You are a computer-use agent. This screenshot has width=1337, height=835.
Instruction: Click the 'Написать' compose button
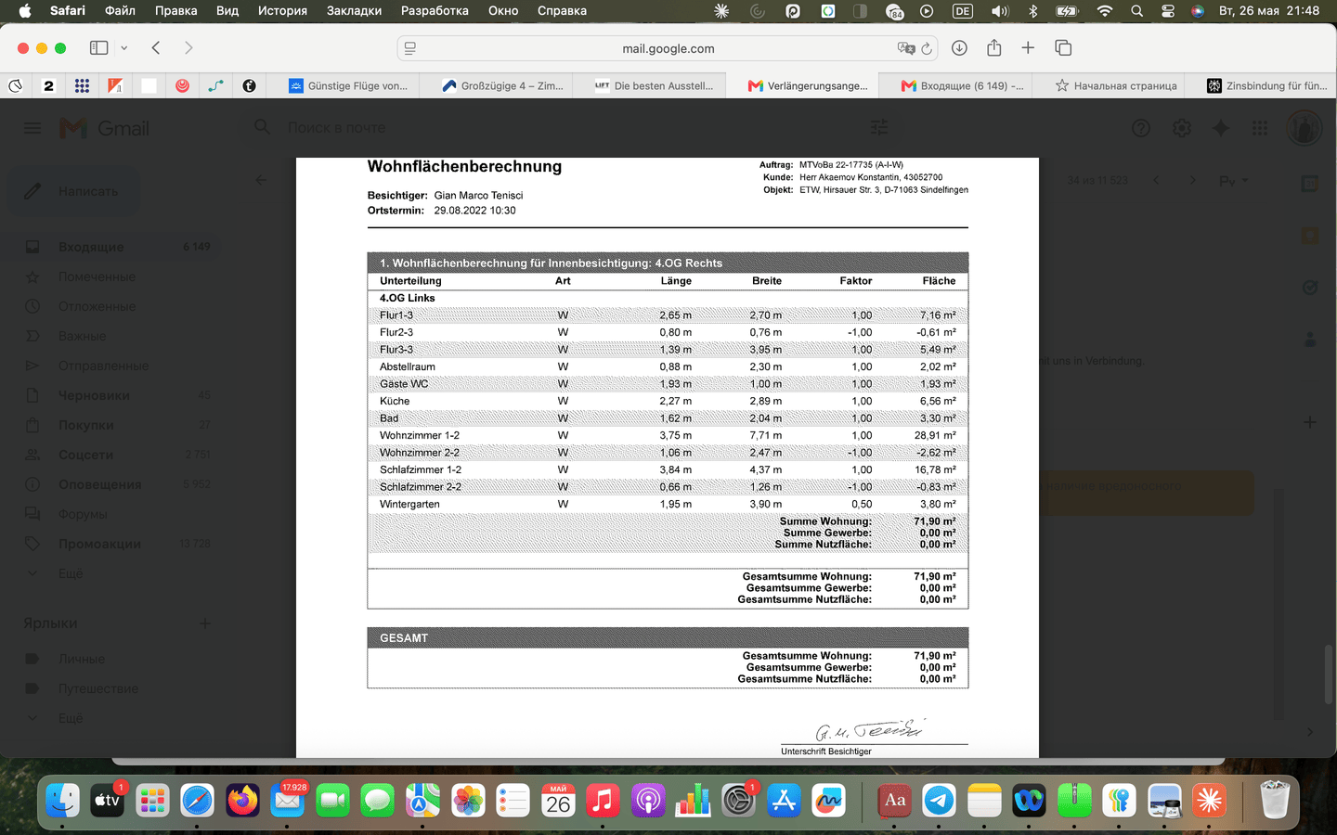(x=74, y=191)
